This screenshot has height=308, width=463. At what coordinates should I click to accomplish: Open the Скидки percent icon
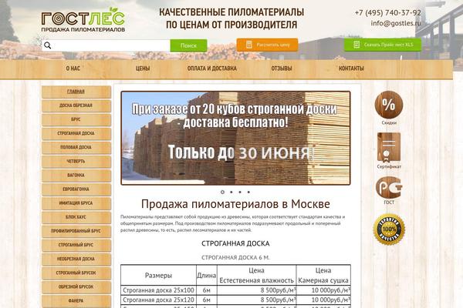(389, 105)
